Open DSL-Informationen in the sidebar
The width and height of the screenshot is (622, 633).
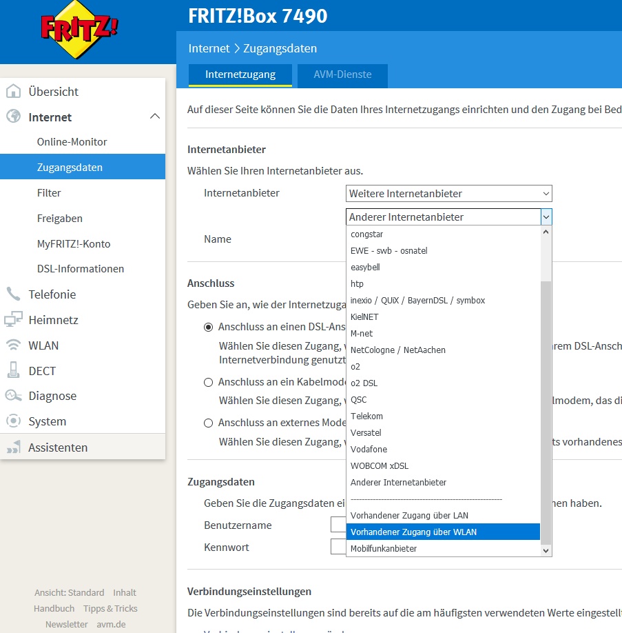click(x=81, y=269)
